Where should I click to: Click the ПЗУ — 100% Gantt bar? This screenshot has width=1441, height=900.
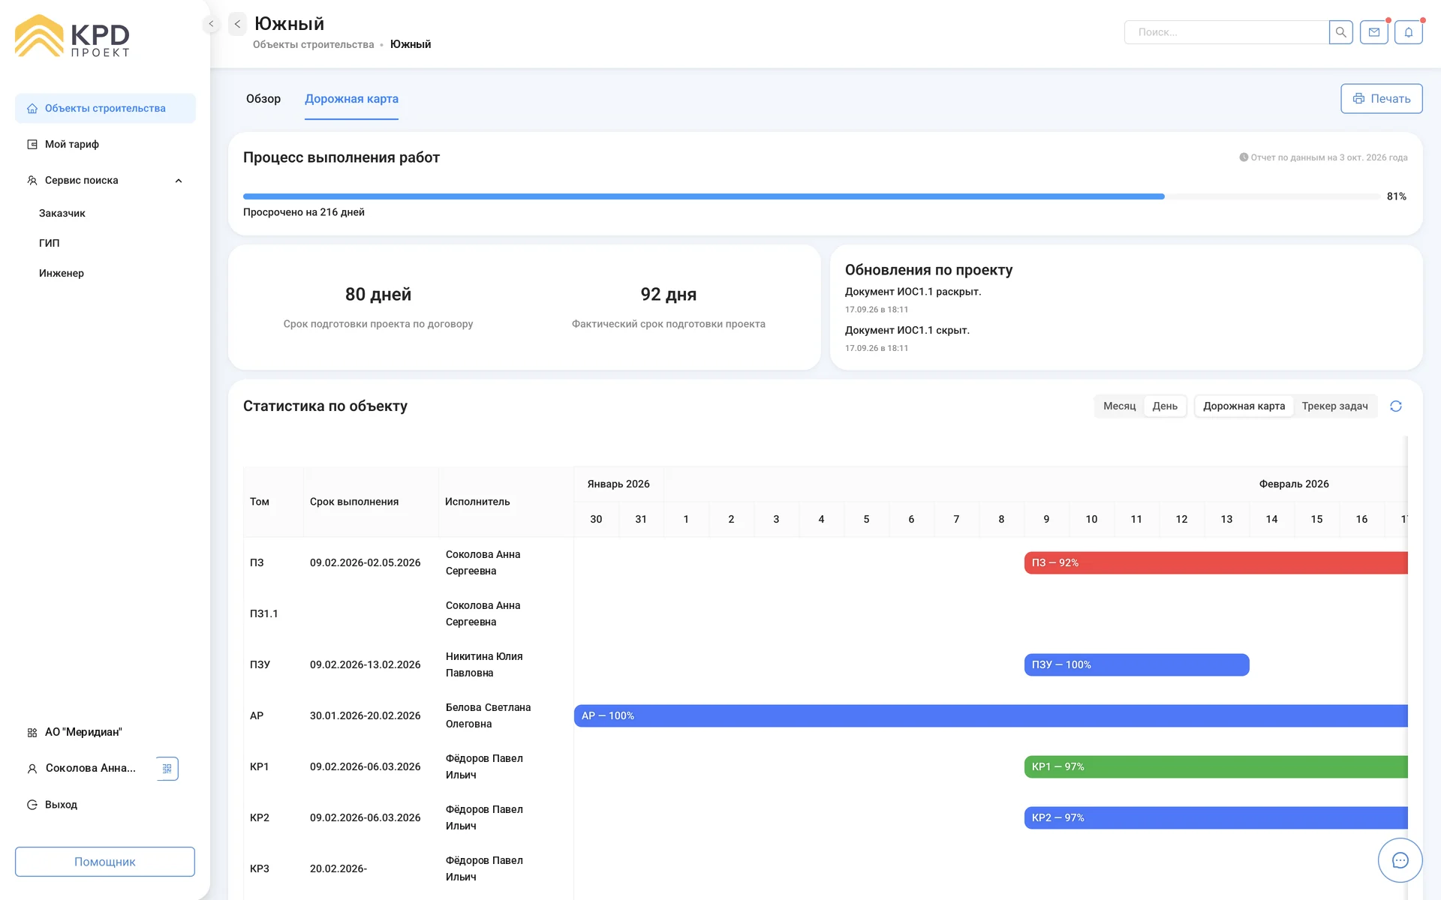click(x=1137, y=664)
